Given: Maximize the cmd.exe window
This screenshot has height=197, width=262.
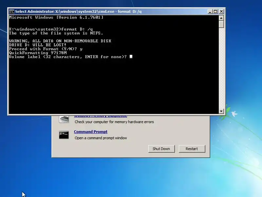Looking at the screenshot, I should [215, 11].
